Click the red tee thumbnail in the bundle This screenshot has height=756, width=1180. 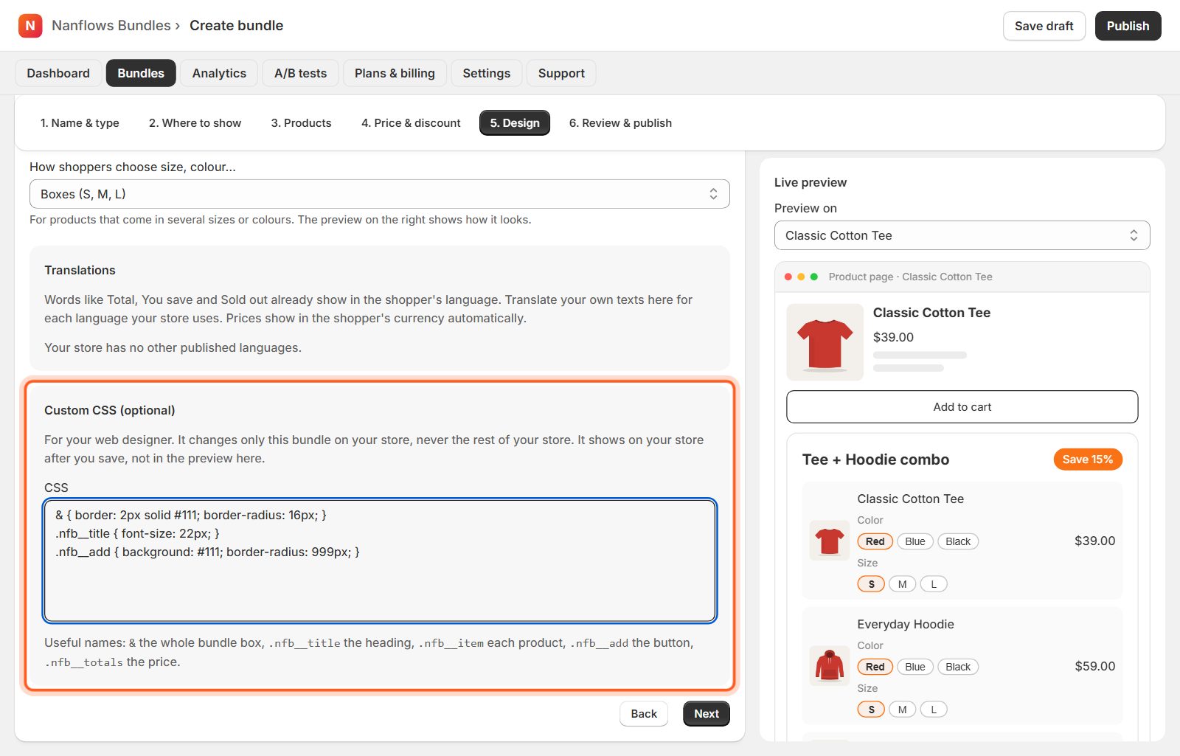pos(830,541)
